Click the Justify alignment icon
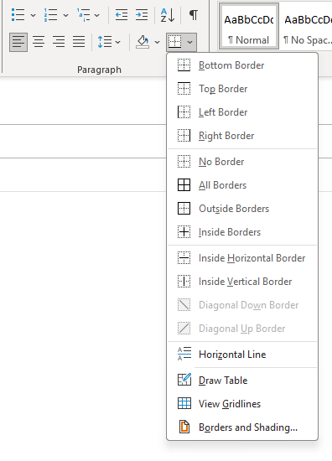Screen dimensions: 332x461 pyautogui.click(x=79, y=42)
